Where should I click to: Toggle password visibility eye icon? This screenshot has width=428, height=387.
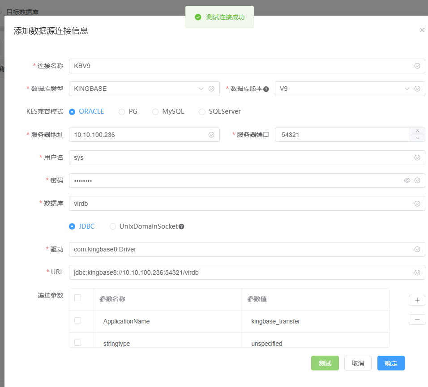(x=407, y=180)
